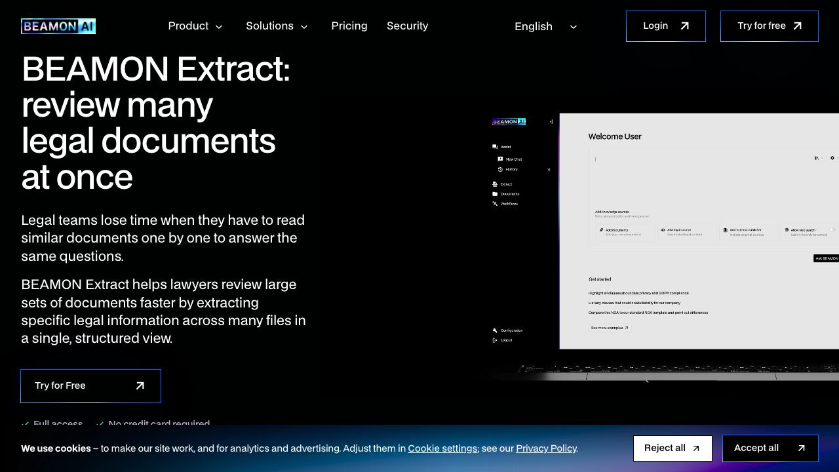Screen dimensions: 839x472
Task: Accept all cookies
Action: click(770, 448)
